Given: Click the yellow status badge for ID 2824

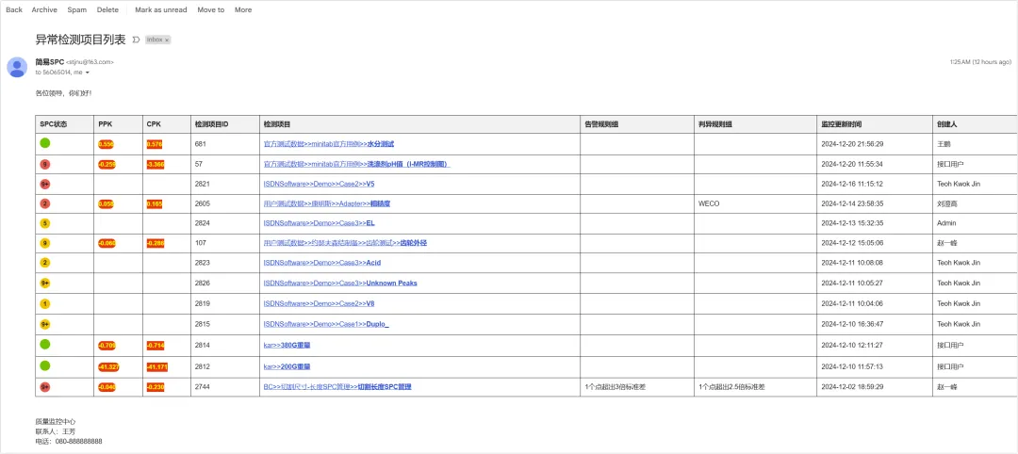Looking at the screenshot, I should pyautogui.click(x=45, y=223).
